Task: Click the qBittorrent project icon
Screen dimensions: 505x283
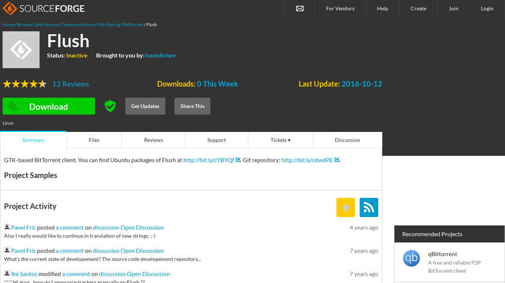Action: [x=411, y=258]
